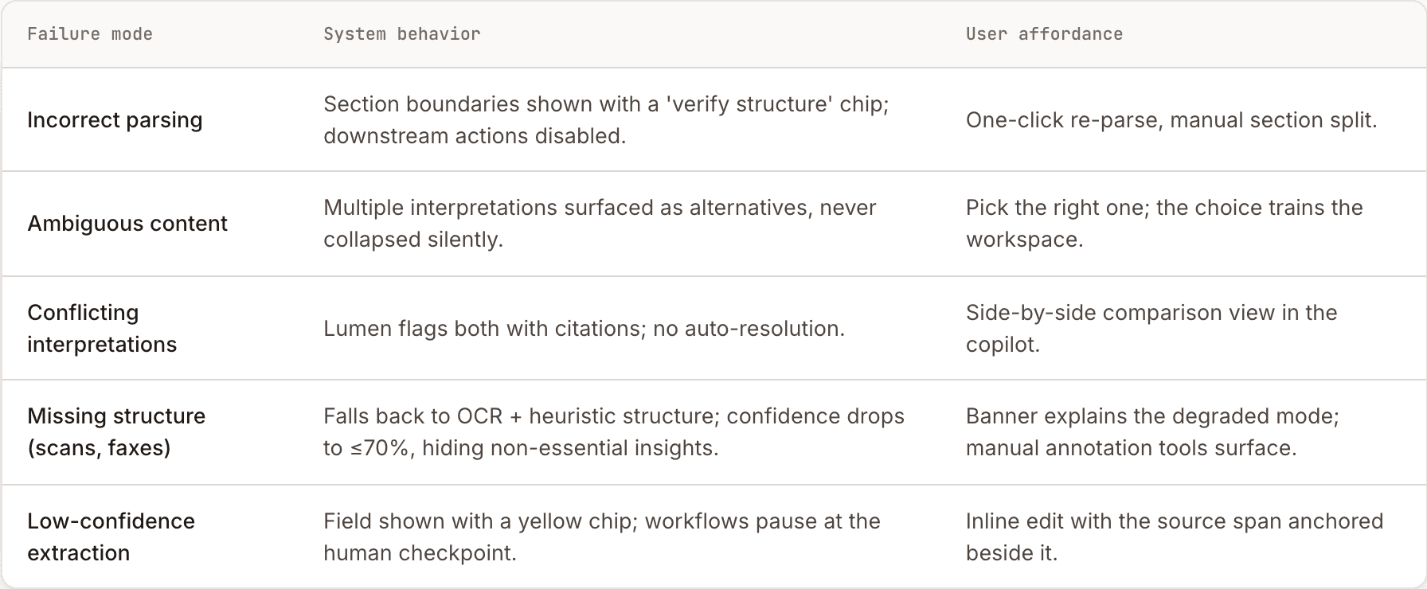This screenshot has height=589, width=1427.
Task: Click the 'downstream actions disabled' line
Action: tap(475, 136)
